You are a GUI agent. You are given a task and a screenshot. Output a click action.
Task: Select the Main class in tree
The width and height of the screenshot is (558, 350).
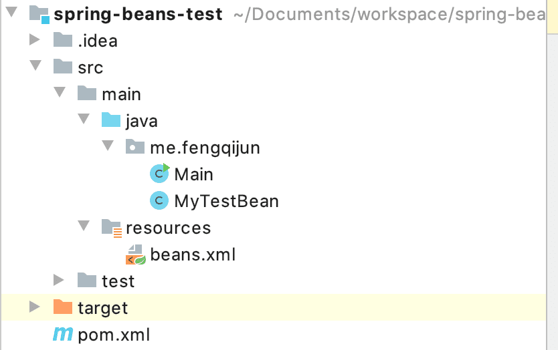pos(193,174)
